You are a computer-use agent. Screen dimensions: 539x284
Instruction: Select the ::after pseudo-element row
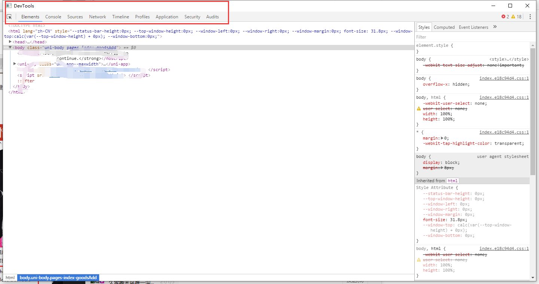pyautogui.click(x=26, y=81)
